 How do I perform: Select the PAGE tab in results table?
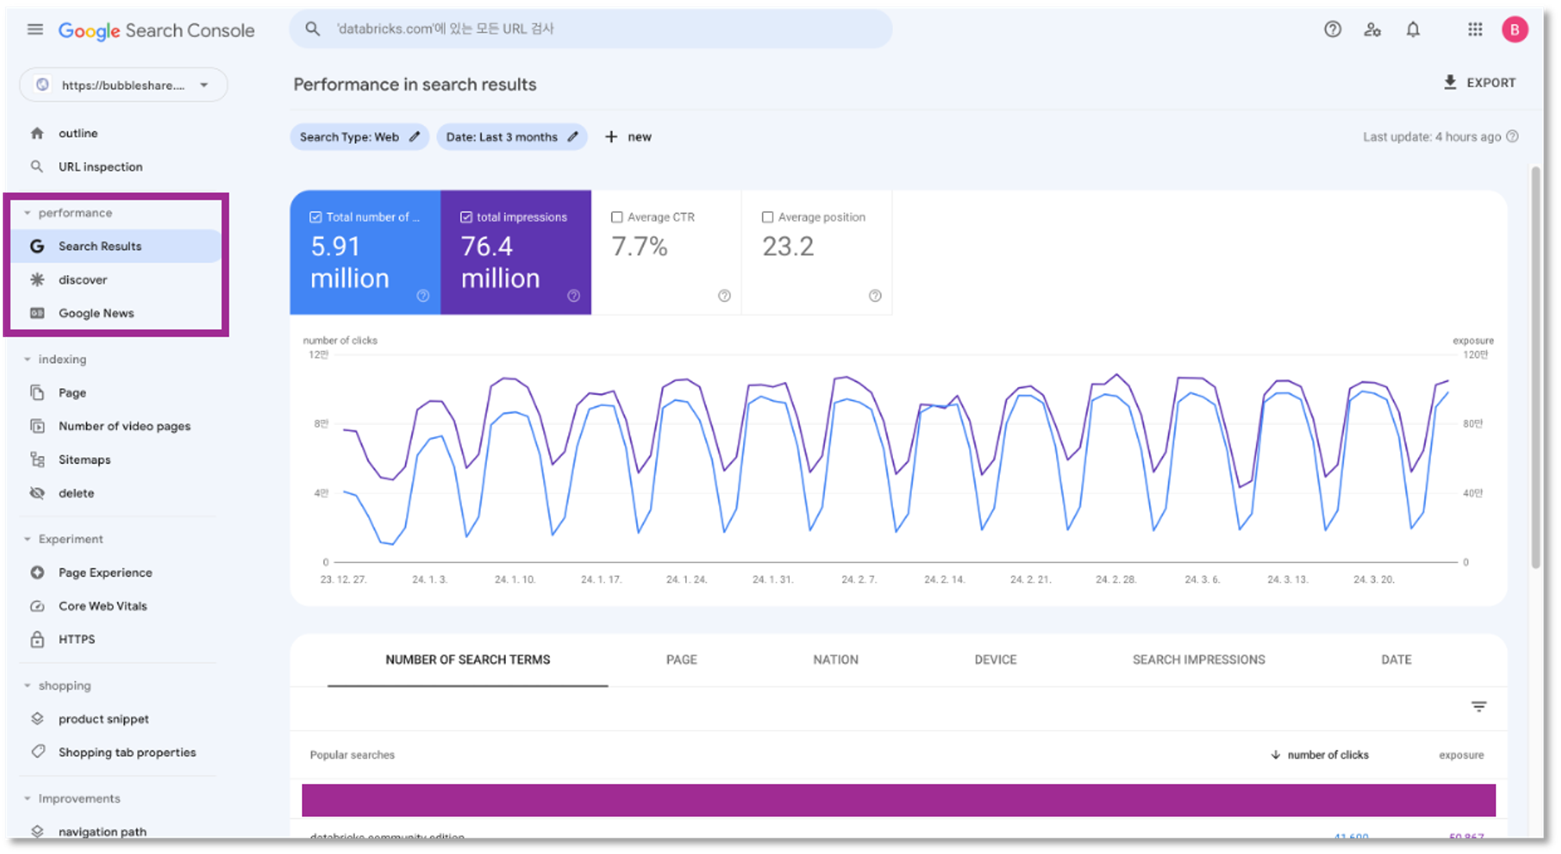click(x=681, y=660)
